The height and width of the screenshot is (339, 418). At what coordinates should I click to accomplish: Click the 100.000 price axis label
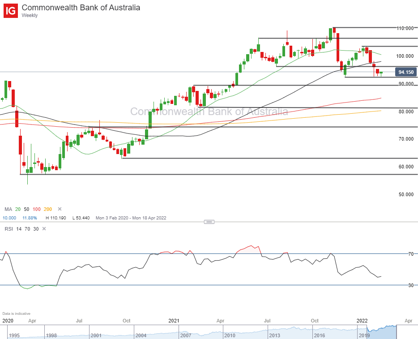(x=405, y=56)
